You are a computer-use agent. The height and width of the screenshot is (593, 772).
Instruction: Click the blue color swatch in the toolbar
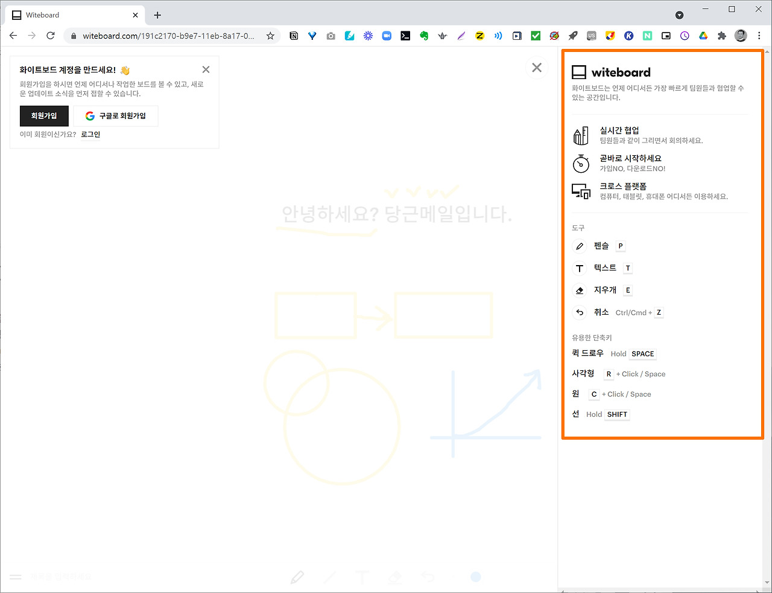[476, 577]
